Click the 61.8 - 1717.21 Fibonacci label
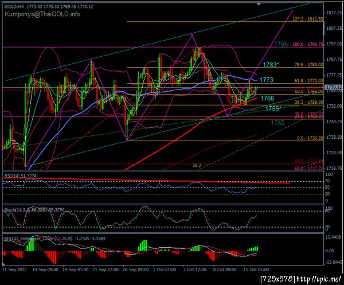The image size is (344, 285). [309, 168]
